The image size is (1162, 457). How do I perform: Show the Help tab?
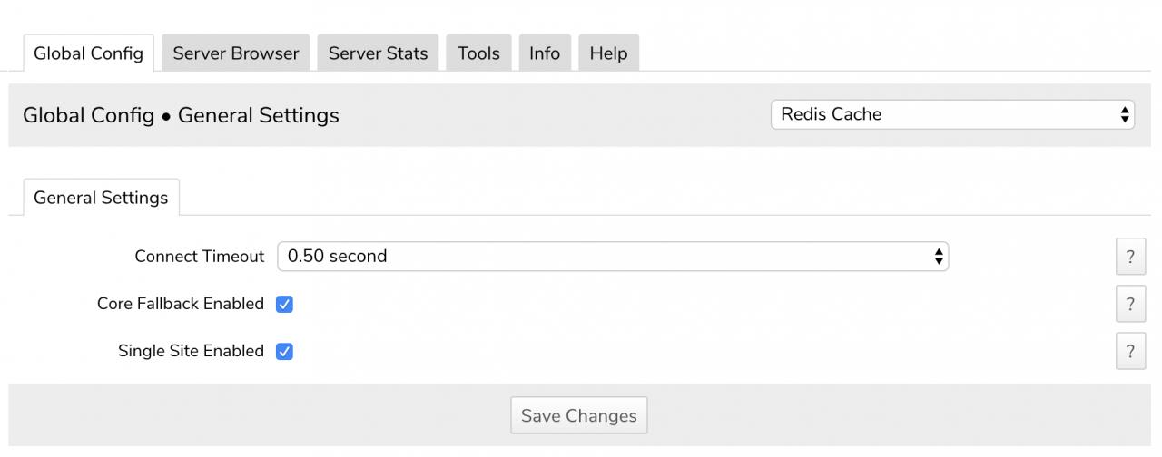pyautogui.click(x=608, y=53)
